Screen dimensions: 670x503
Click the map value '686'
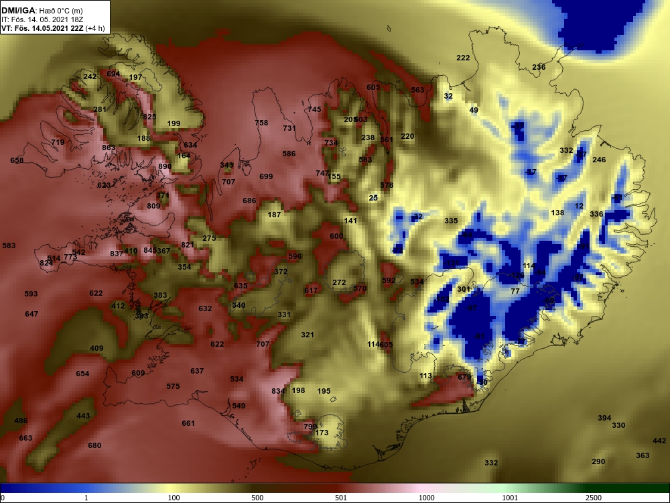249,201
